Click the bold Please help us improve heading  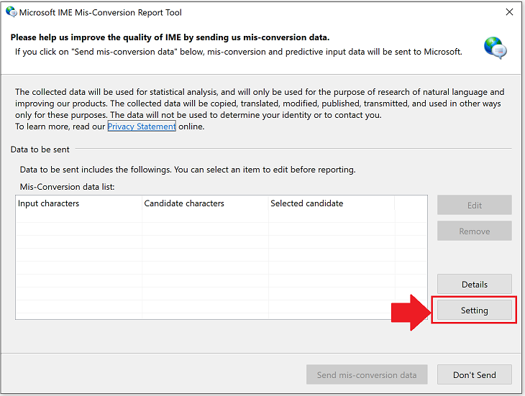pos(170,37)
